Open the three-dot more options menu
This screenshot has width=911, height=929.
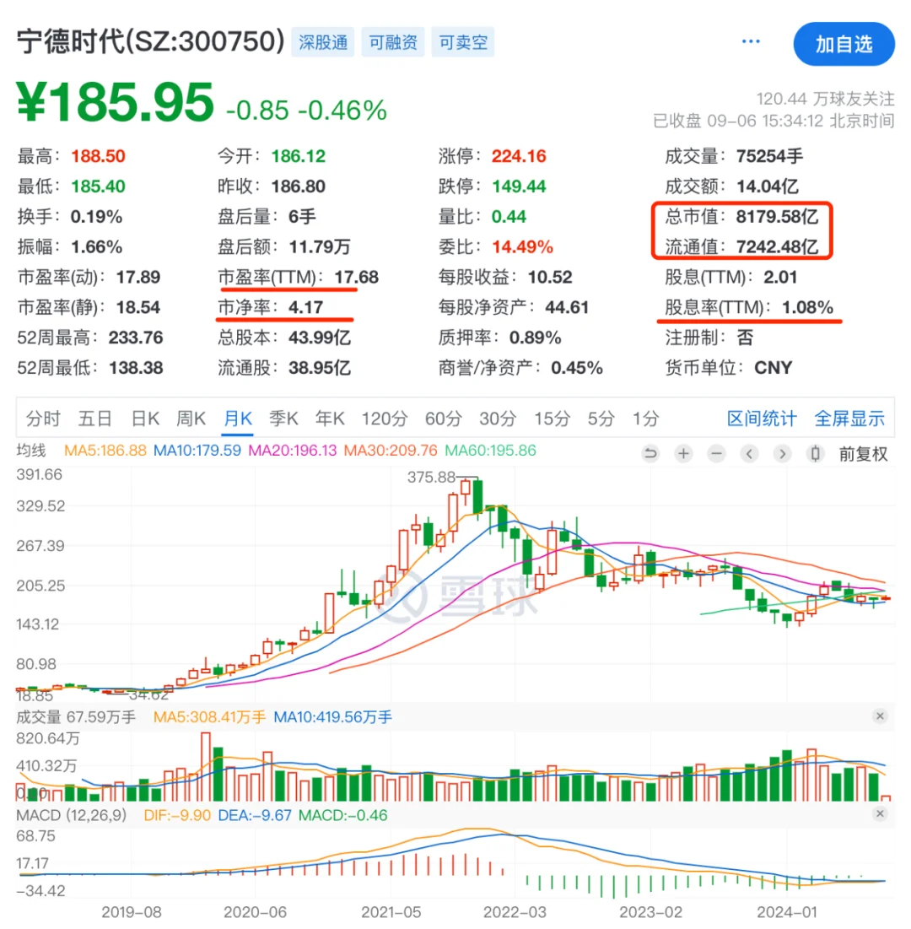(x=751, y=41)
